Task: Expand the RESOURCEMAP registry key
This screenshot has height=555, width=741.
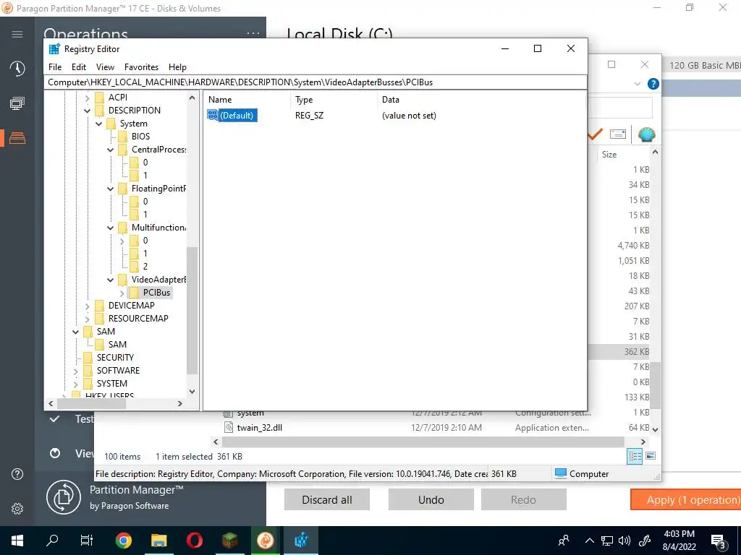Action: tap(87, 319)
